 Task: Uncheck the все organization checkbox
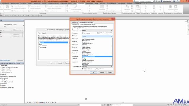point(39,44)
